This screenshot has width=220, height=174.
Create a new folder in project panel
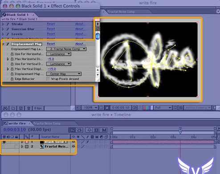(x=13, y=108)
